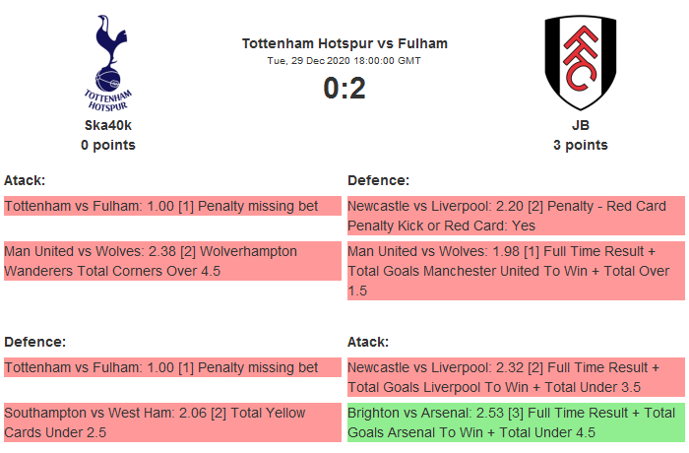689x453 pixels.
Task: Select Ska40k's attack Penalty missing bet row
Action: pyautogui.click(x=162, y=206)
